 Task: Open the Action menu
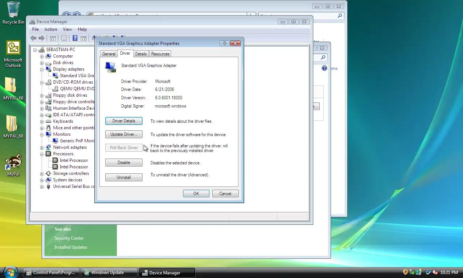click(x=51, y=29)
